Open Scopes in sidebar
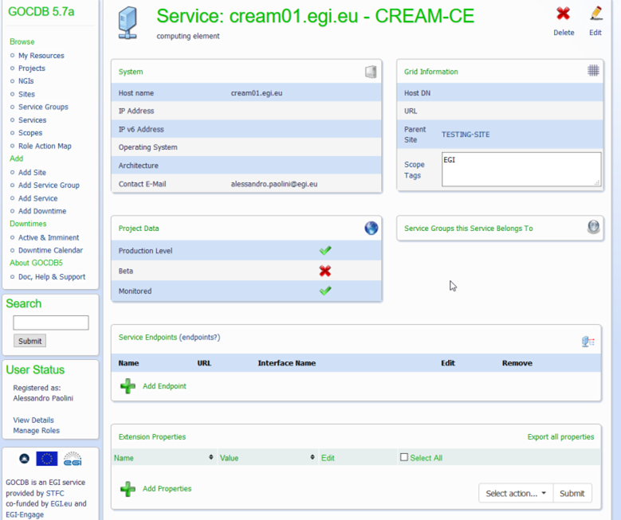 pyautogui.click(x=30, y=132)
